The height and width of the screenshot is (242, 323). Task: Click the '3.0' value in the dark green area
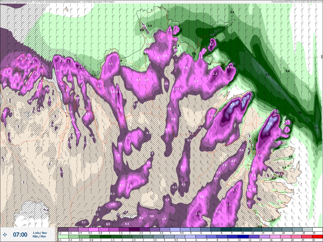214,34
